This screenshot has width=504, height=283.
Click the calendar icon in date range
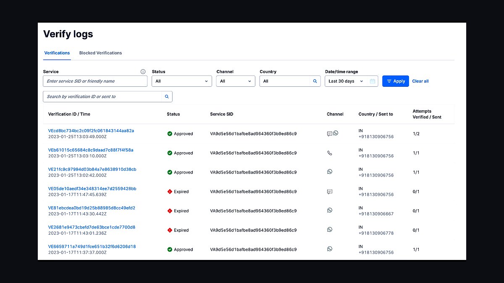click(x=372, y=81)
